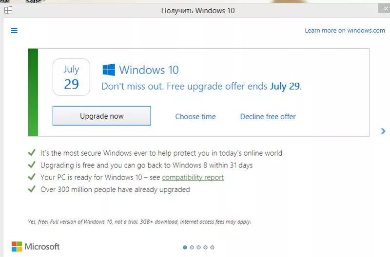Go to next slide with right chevron

[x=383, y=131]
